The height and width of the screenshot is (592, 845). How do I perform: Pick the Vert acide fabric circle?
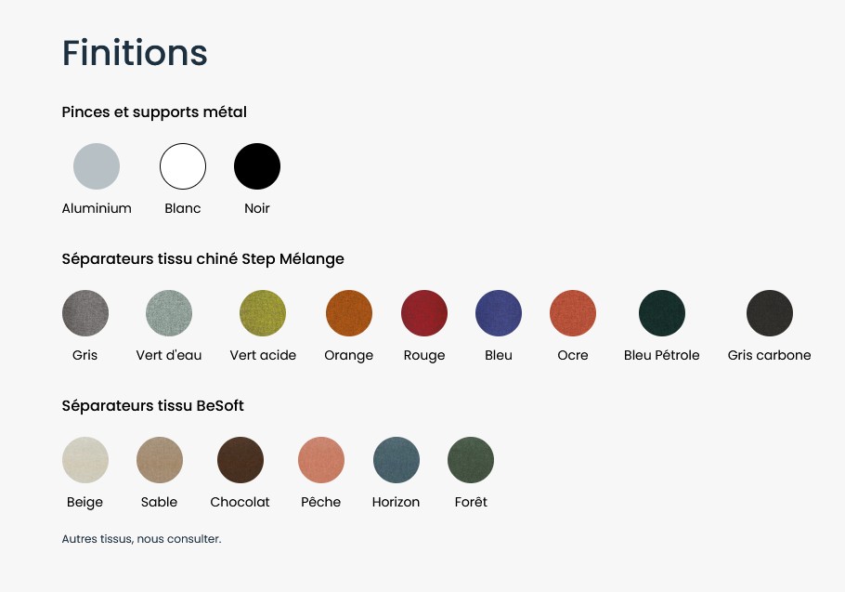pyautogui.click(x=263, y=313)
